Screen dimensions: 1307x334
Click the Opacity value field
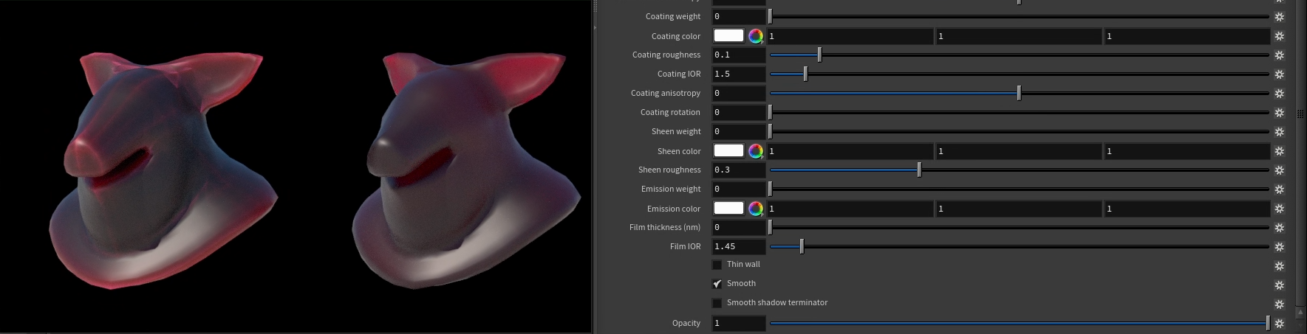point(739,323)
